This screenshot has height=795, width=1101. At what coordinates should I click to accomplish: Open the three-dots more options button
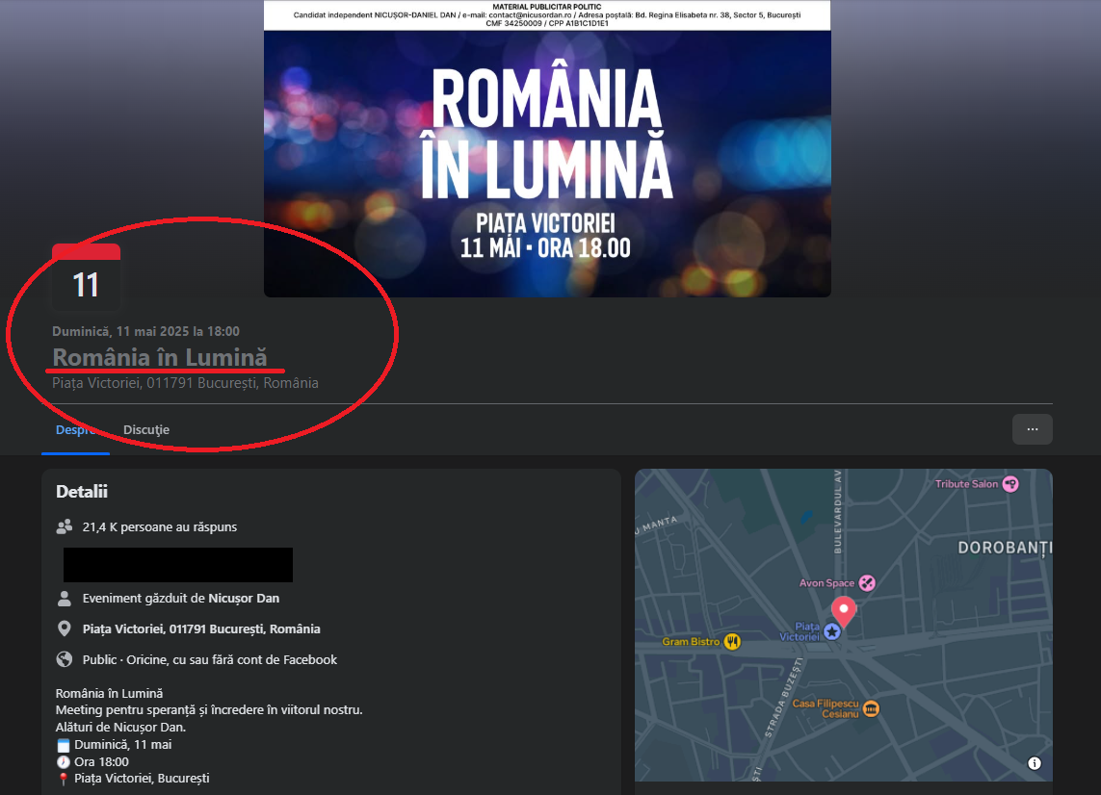[1032, 429]
